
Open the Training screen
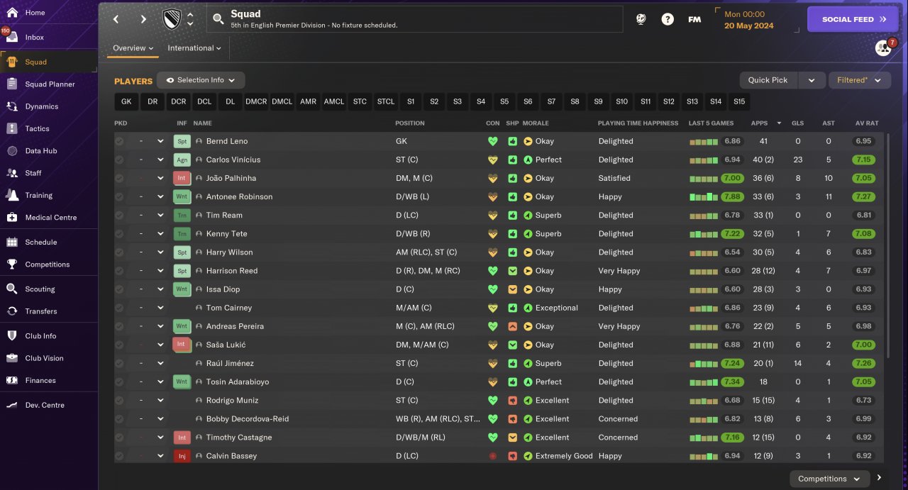pyautogui.click(x=39, y=195)
